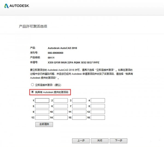Screen dimensions: 164x147
Task: Focus activation code field 15
Action: tap(79, 117)
